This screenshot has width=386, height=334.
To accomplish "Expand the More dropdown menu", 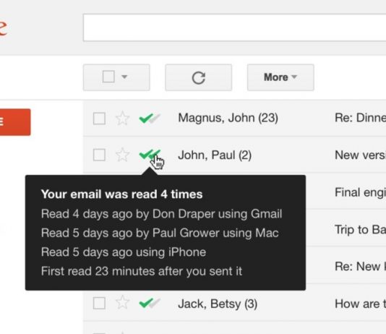I will (280, 77).
